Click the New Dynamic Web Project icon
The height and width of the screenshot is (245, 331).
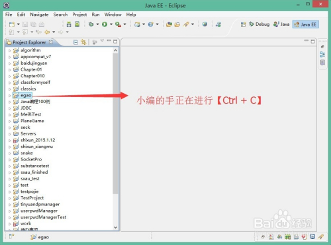click(x=137, y=24)
